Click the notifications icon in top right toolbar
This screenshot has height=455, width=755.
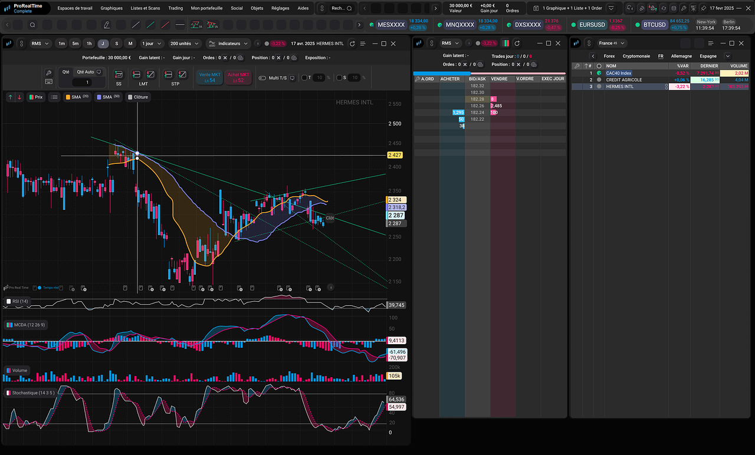(629, 8)
